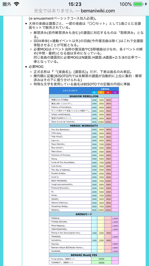Tap the BEMANI MusiQ FES section header

point(84,255)
